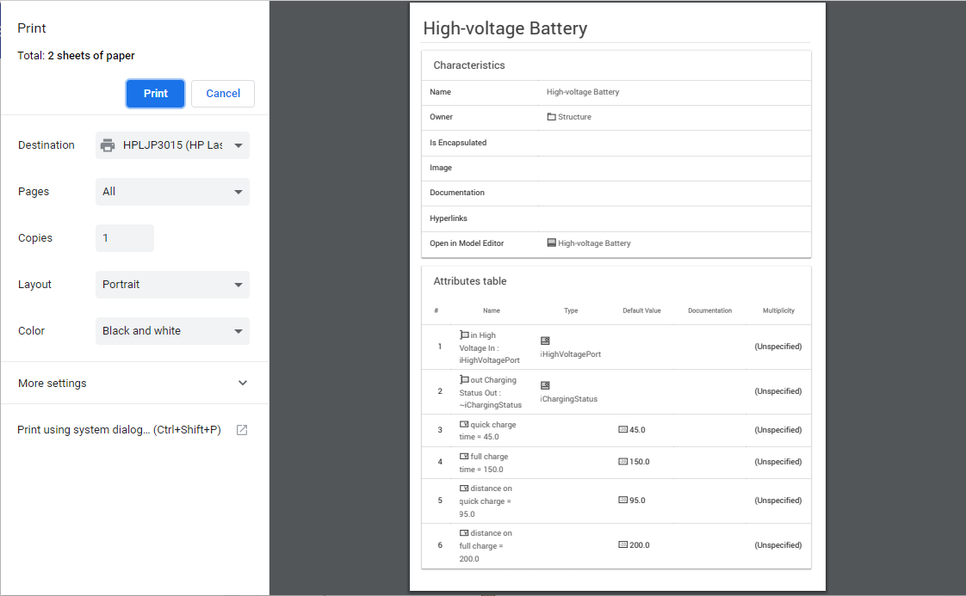
Task: Click the High-voltage Battery model editor link
Action: 594,243
